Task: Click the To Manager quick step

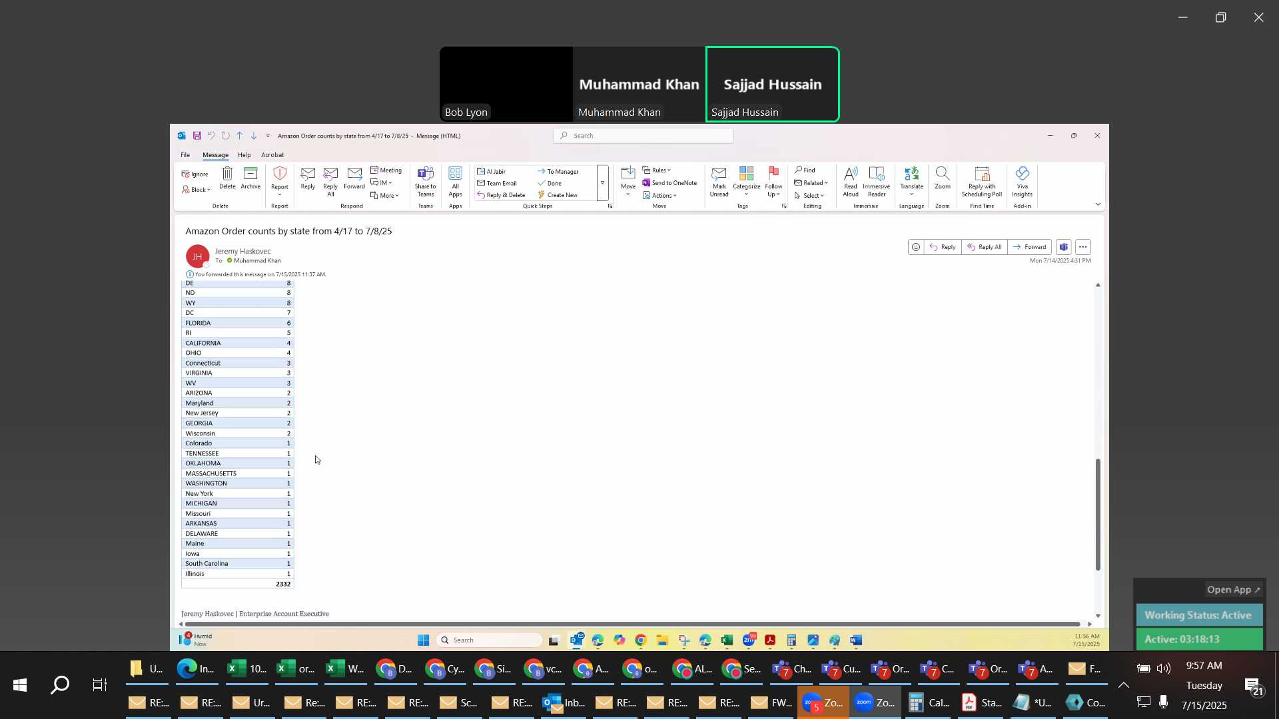Action: coord(558,172)
